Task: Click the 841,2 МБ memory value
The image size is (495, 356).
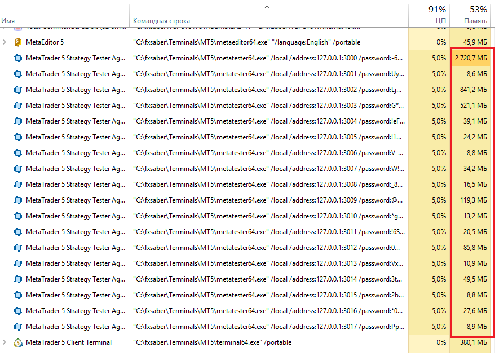Action: click(x=474, y=90)
